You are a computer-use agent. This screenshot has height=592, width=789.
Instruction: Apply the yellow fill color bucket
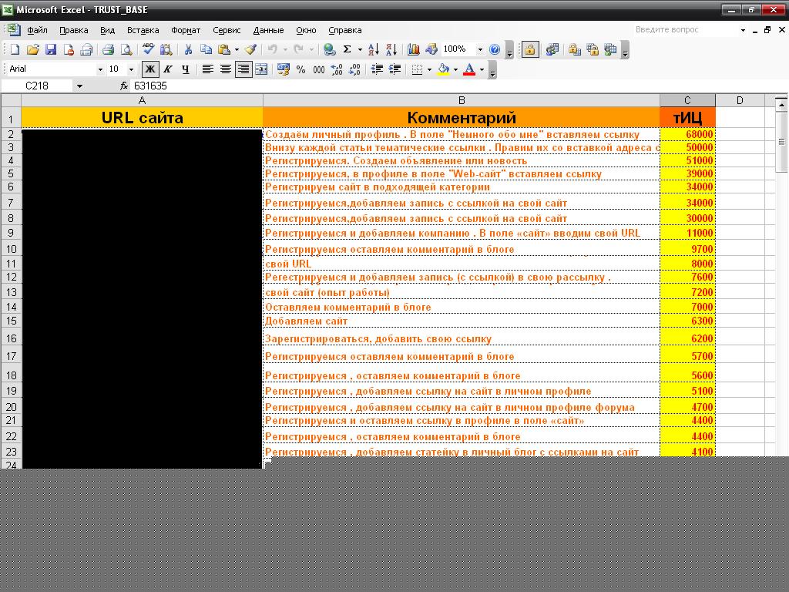coord(443,69)
